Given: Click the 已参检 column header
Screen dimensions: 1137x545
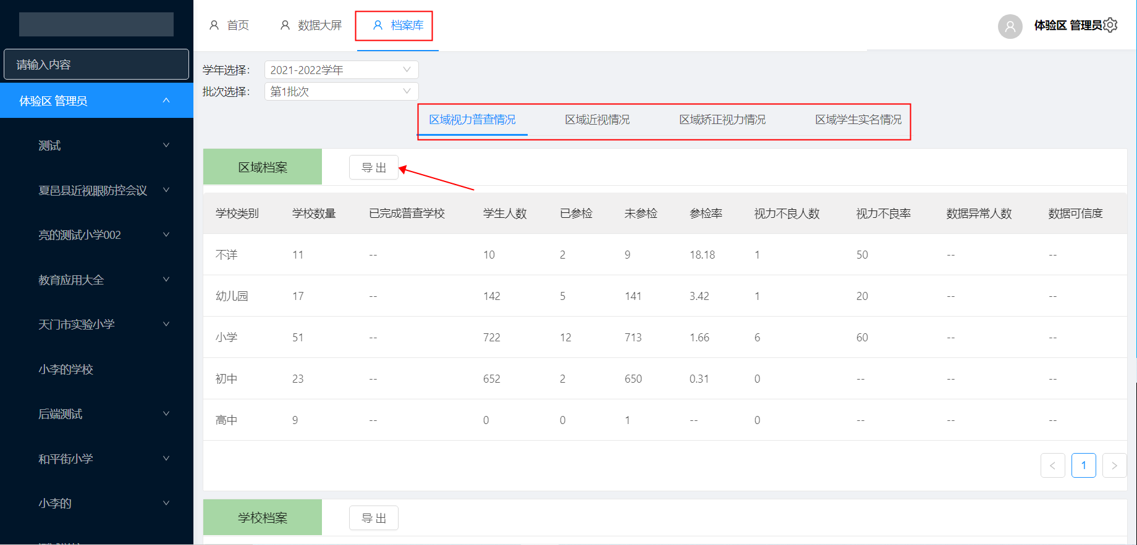Looking at the screenshot, I should [x=576, y=214].
